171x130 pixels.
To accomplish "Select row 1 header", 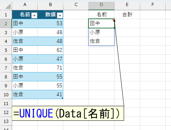I will (x=6, y=15).
